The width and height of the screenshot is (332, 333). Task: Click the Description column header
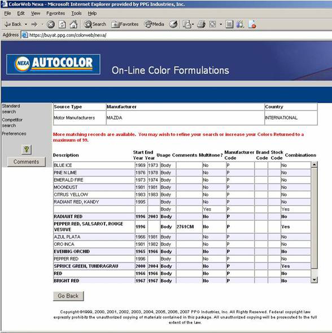click(x=66, y=155)
